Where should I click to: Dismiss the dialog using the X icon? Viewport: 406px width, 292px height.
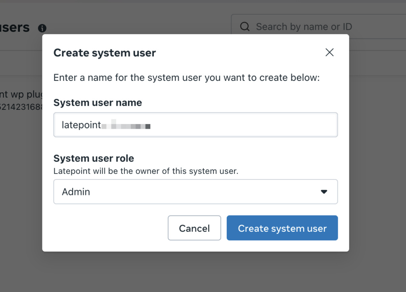(329, 52)
